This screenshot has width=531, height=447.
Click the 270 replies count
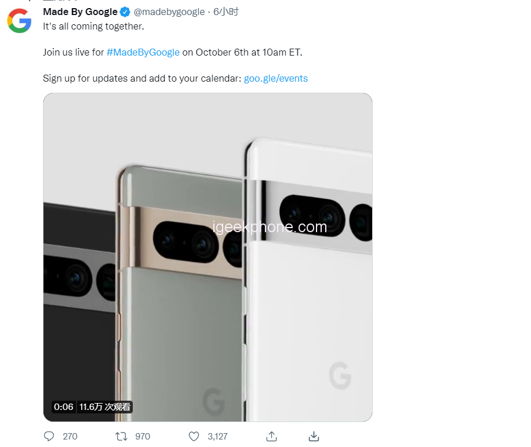(x=70, y=437)
